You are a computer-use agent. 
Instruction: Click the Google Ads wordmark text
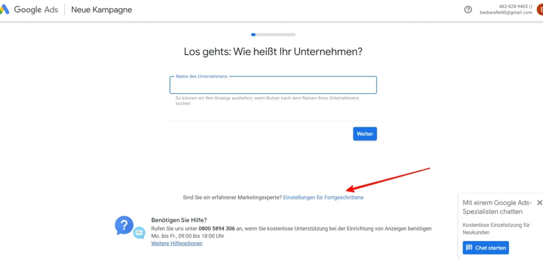coord(36,10)
